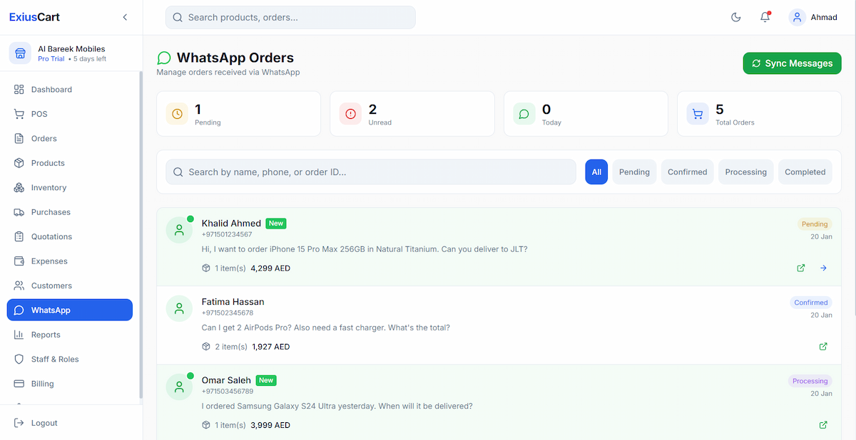
Task: Open Omar Saleh's Samsung Galaxy S24 message
Action: tap(337, 406)
